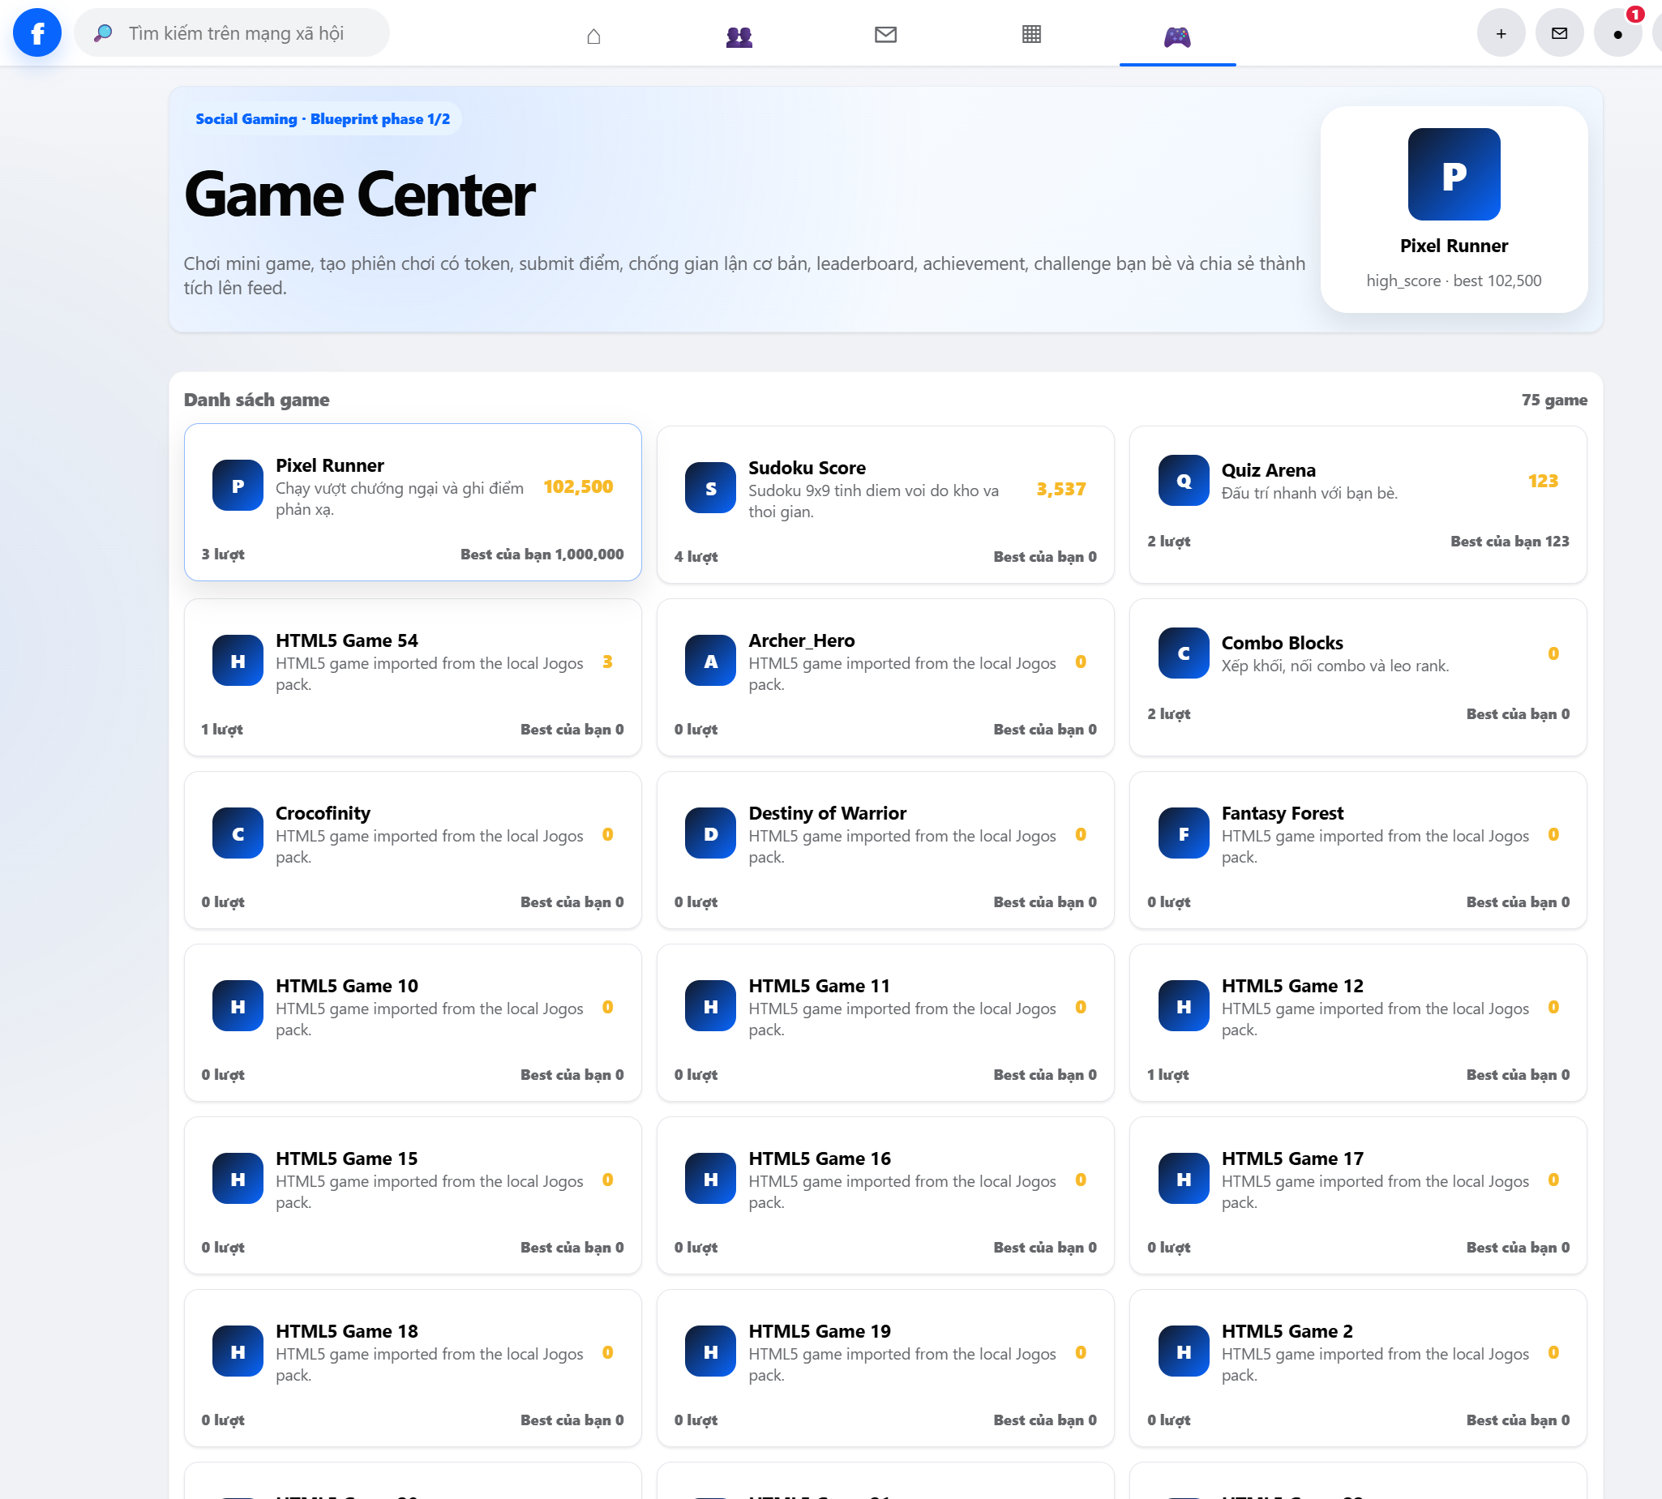The height and width of the screenshot is (1499, 1662).
Task: Click the 3,537 score on Sudoku Score
Action: 1060,489
